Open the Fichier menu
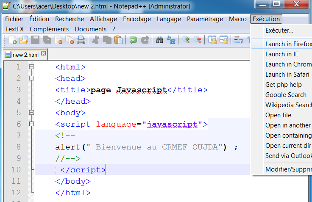Screen dimensions: 312x202 pyautogui.click(x=14, y=19)
